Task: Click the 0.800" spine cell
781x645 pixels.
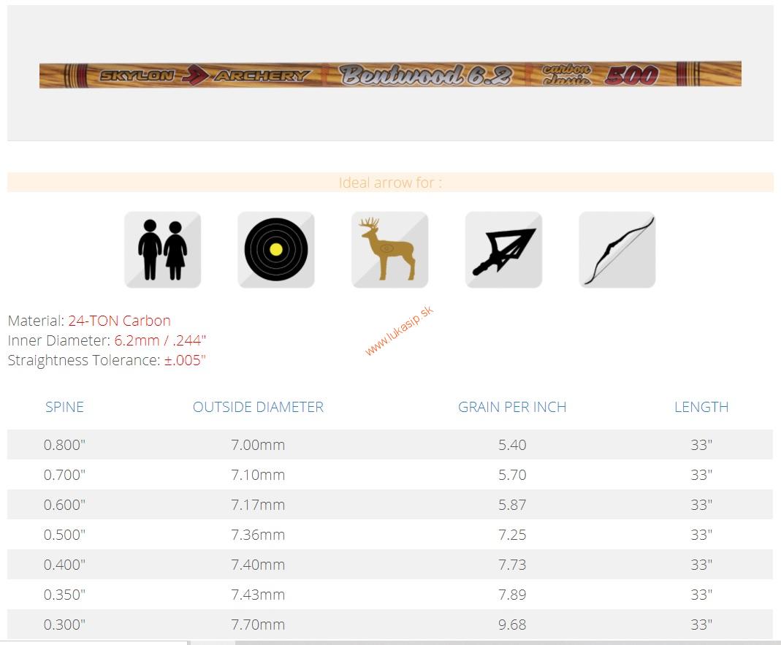Action: coord(64,445)
